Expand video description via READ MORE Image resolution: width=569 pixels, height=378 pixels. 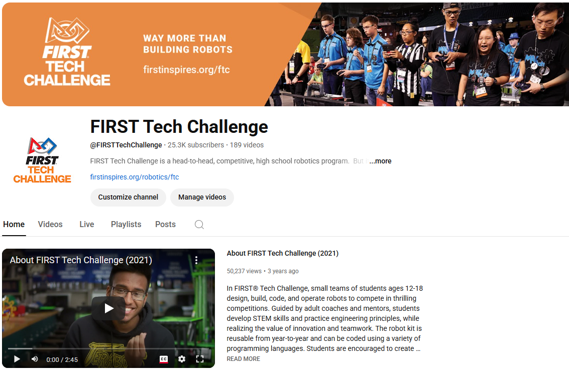tap(244, 359)
